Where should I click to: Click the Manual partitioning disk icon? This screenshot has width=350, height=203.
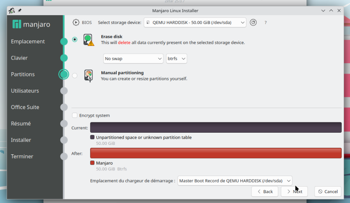pos(89,76)
